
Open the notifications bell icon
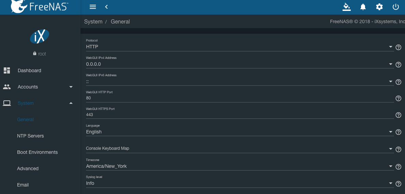(363, 7)
